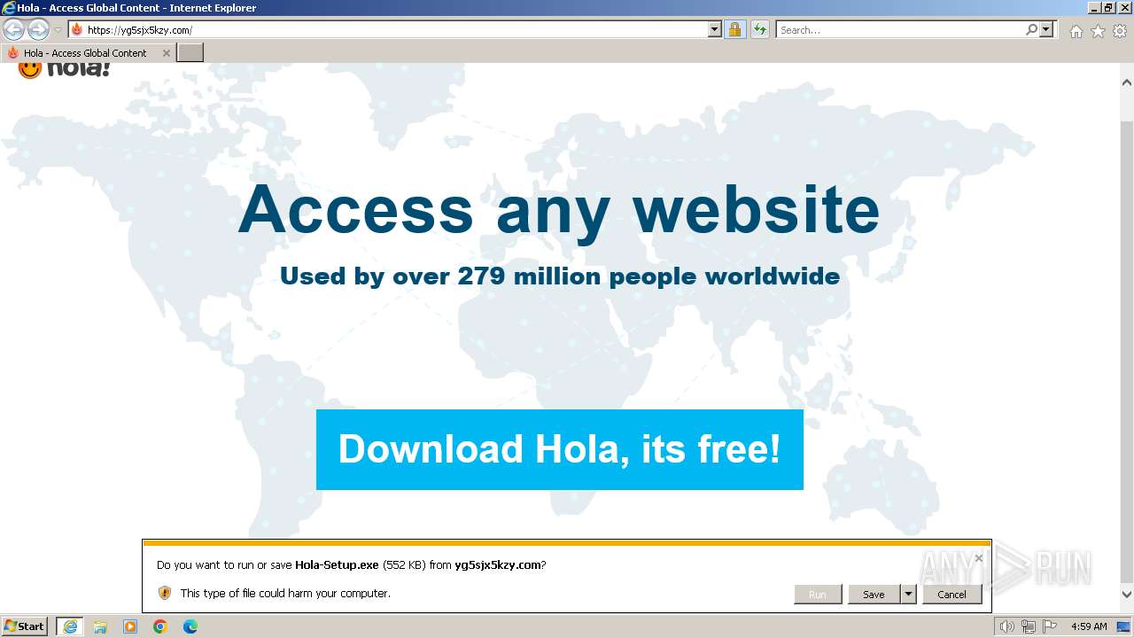1134x638 pixels.
Task: Click the Hola logo on page
Action: tap(64, 70)
